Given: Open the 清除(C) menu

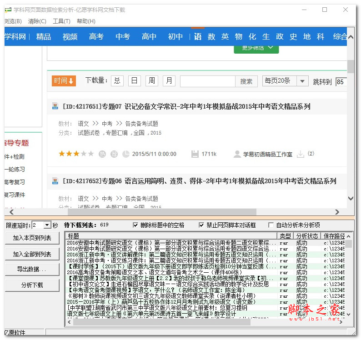Looking at the screenshot, I should click(x=37, y=21).
